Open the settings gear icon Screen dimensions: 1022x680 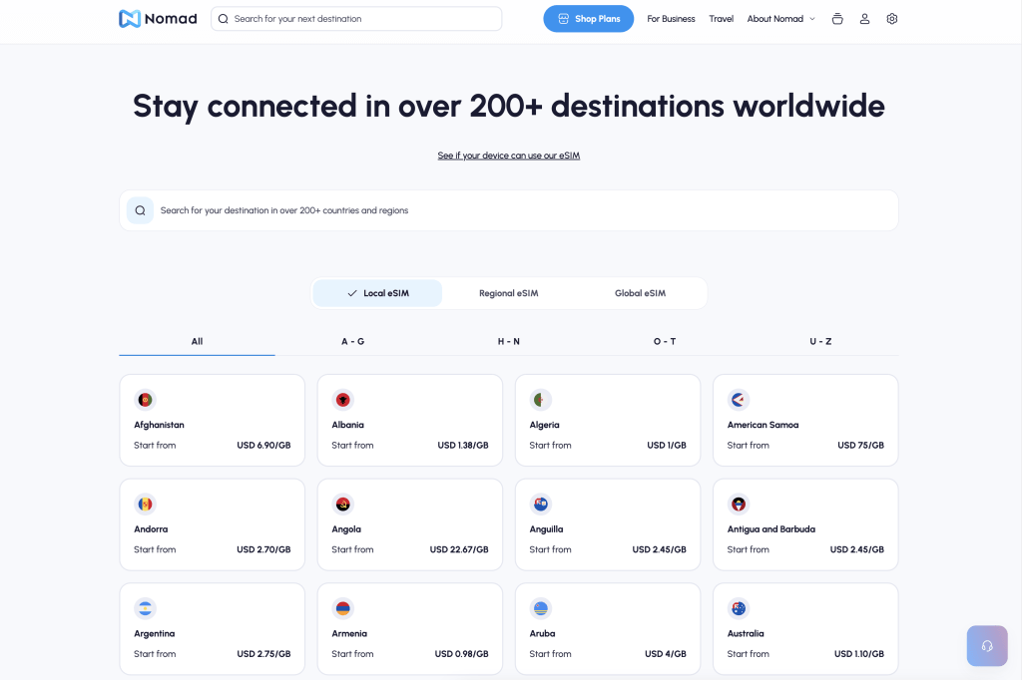(892, 19)
